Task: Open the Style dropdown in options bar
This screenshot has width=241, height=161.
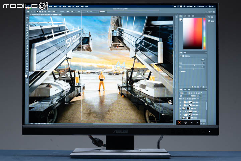Action: pos(73,11)
